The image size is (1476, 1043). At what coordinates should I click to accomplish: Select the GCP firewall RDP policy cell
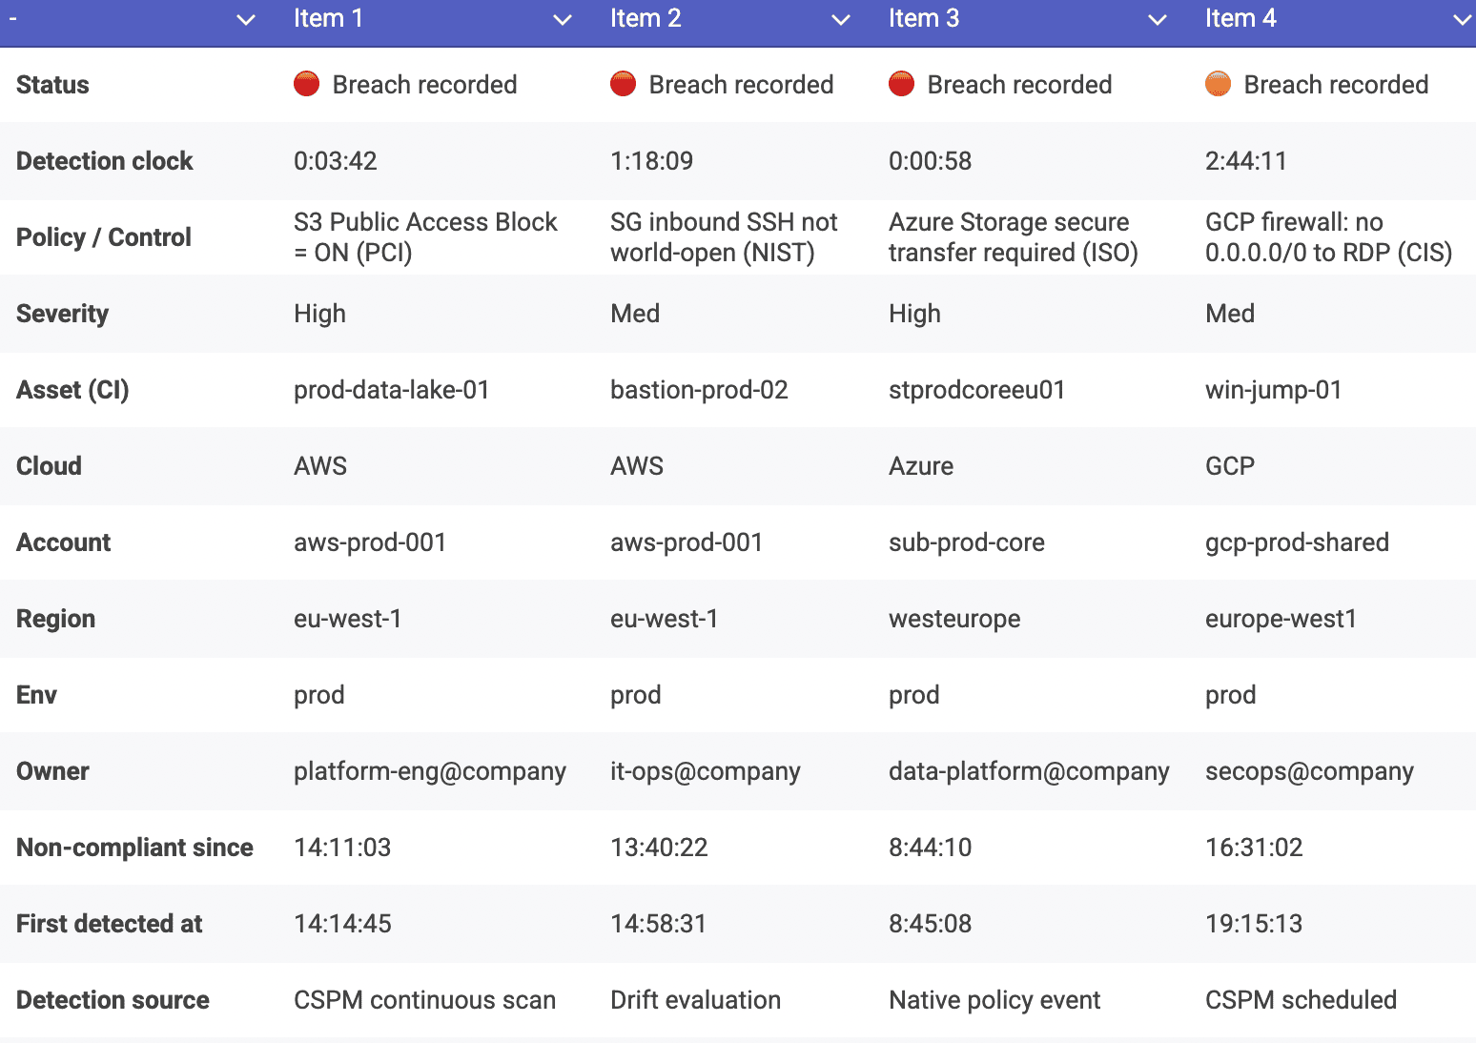1328,237
